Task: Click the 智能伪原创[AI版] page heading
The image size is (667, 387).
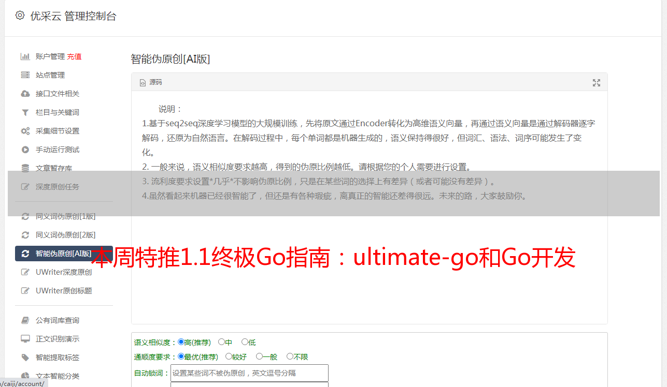Action: pos(170,59)
